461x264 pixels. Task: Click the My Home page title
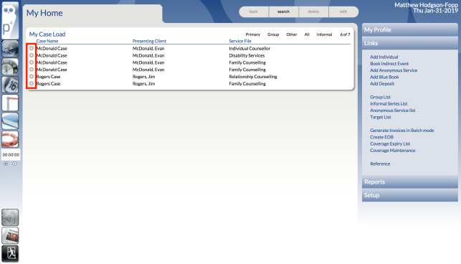44,13
